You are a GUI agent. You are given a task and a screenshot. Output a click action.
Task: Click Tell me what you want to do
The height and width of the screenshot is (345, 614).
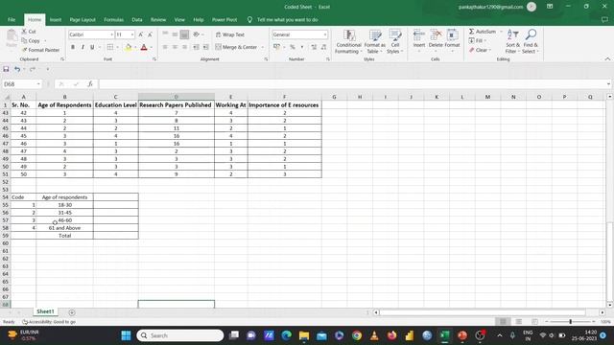point(287,19)
